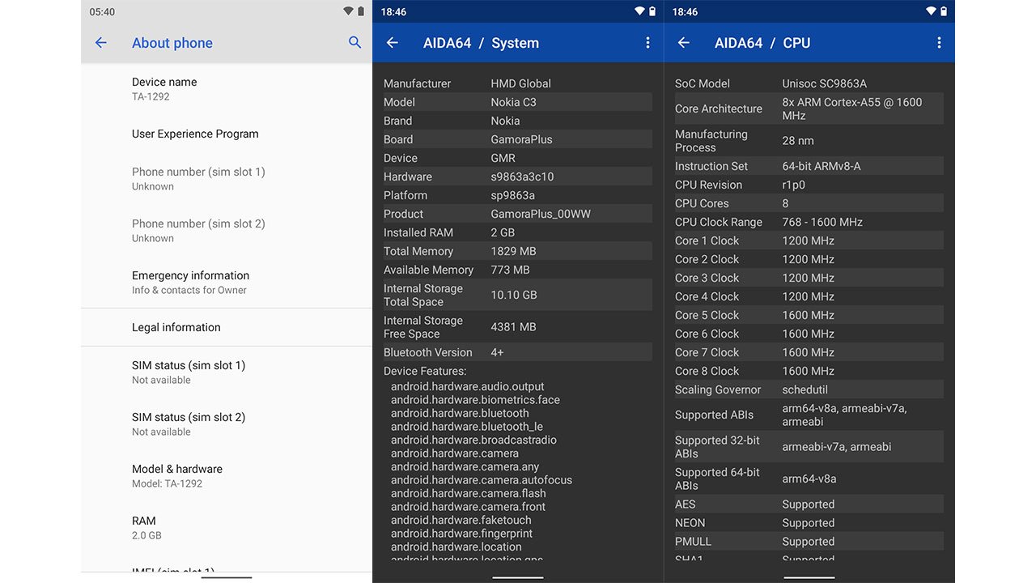Tap Wi-Fi status icon in AIDA64 System screen
1036x583 pixels.
click(x=639, y=11)
